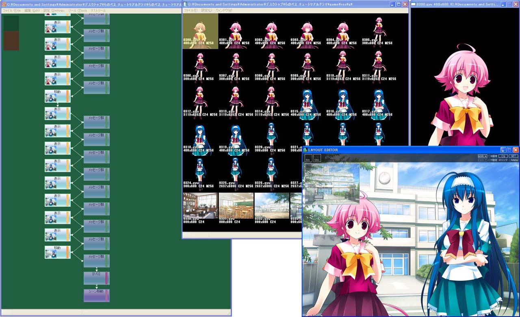Select thumbnail 0311.gyu in the image browser
The width and height of the screenshot is (520, 317).
point(379,67)
